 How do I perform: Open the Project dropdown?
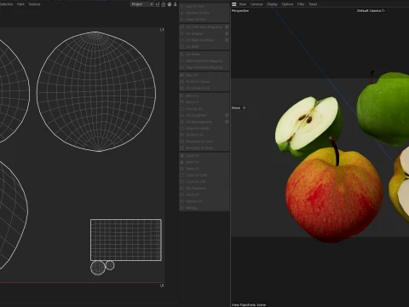tap(142, 4)
